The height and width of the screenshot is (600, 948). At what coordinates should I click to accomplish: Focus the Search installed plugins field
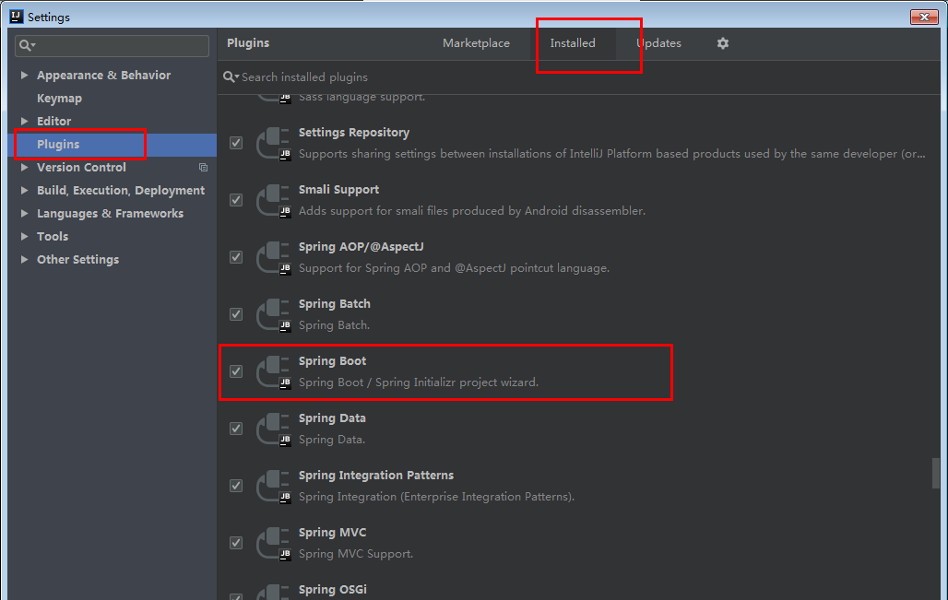coord(580,76)
